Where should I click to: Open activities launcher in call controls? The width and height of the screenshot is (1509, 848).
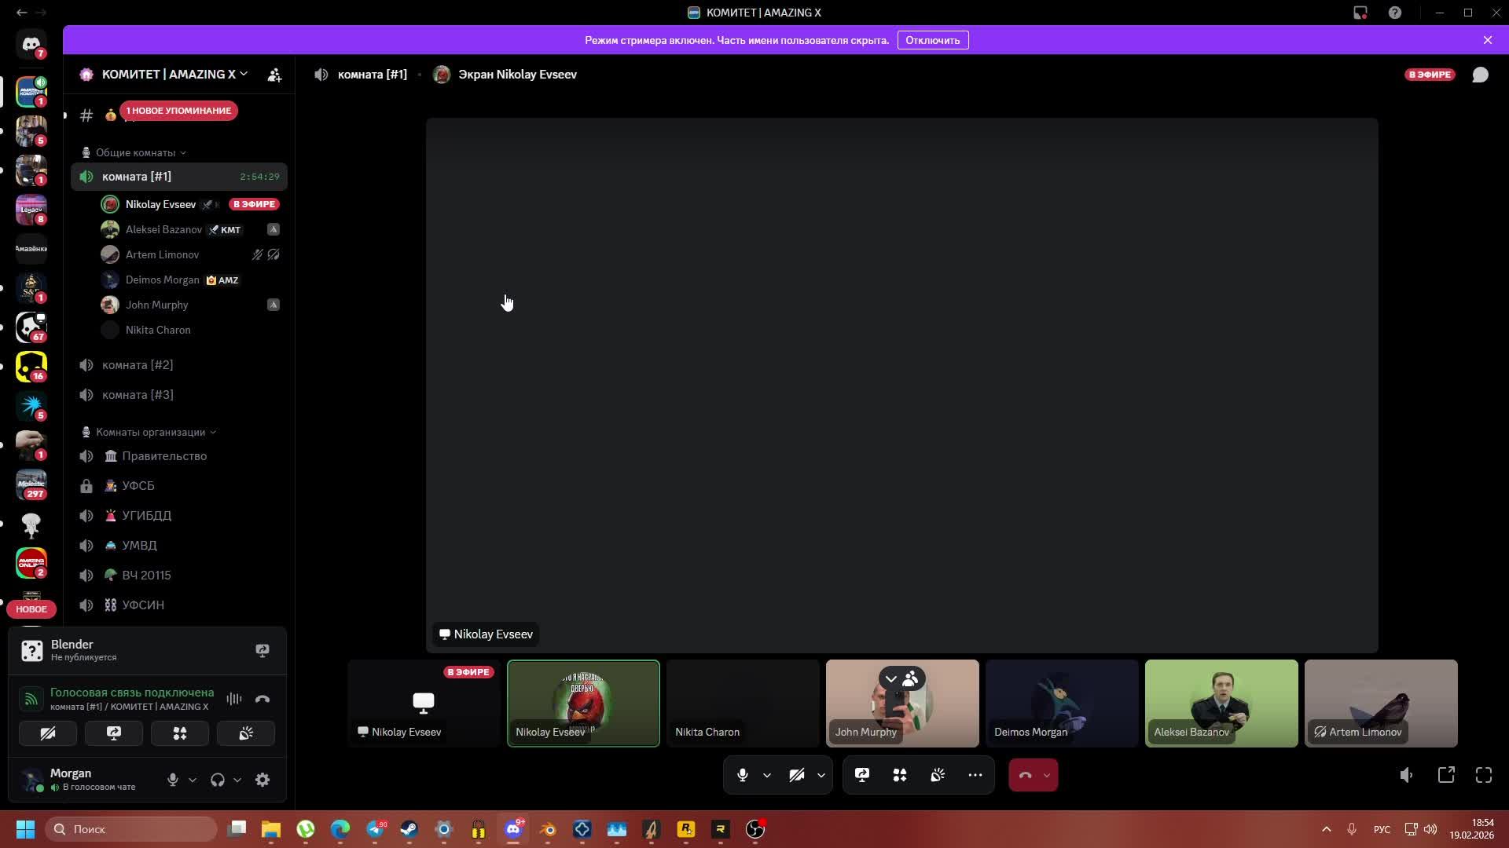(900, 775)
